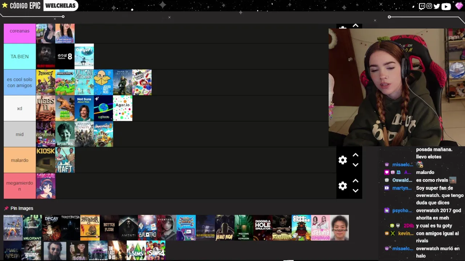465x261 pixels.
Task: Click the Instagram icon in the top bar
Action: click(429, 6)
